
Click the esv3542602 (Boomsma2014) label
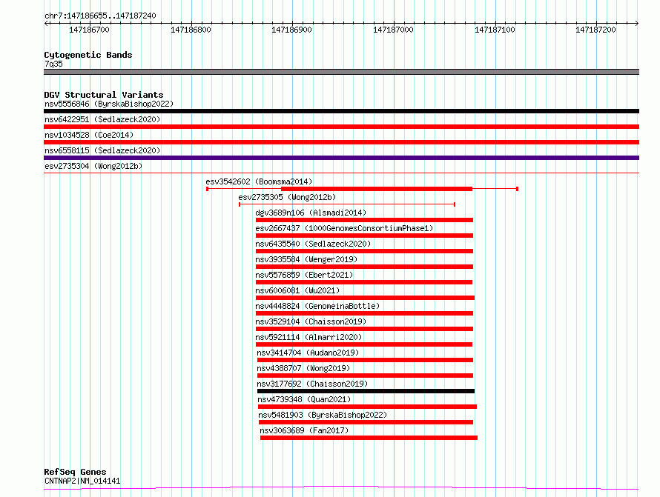tap(259, 181)
